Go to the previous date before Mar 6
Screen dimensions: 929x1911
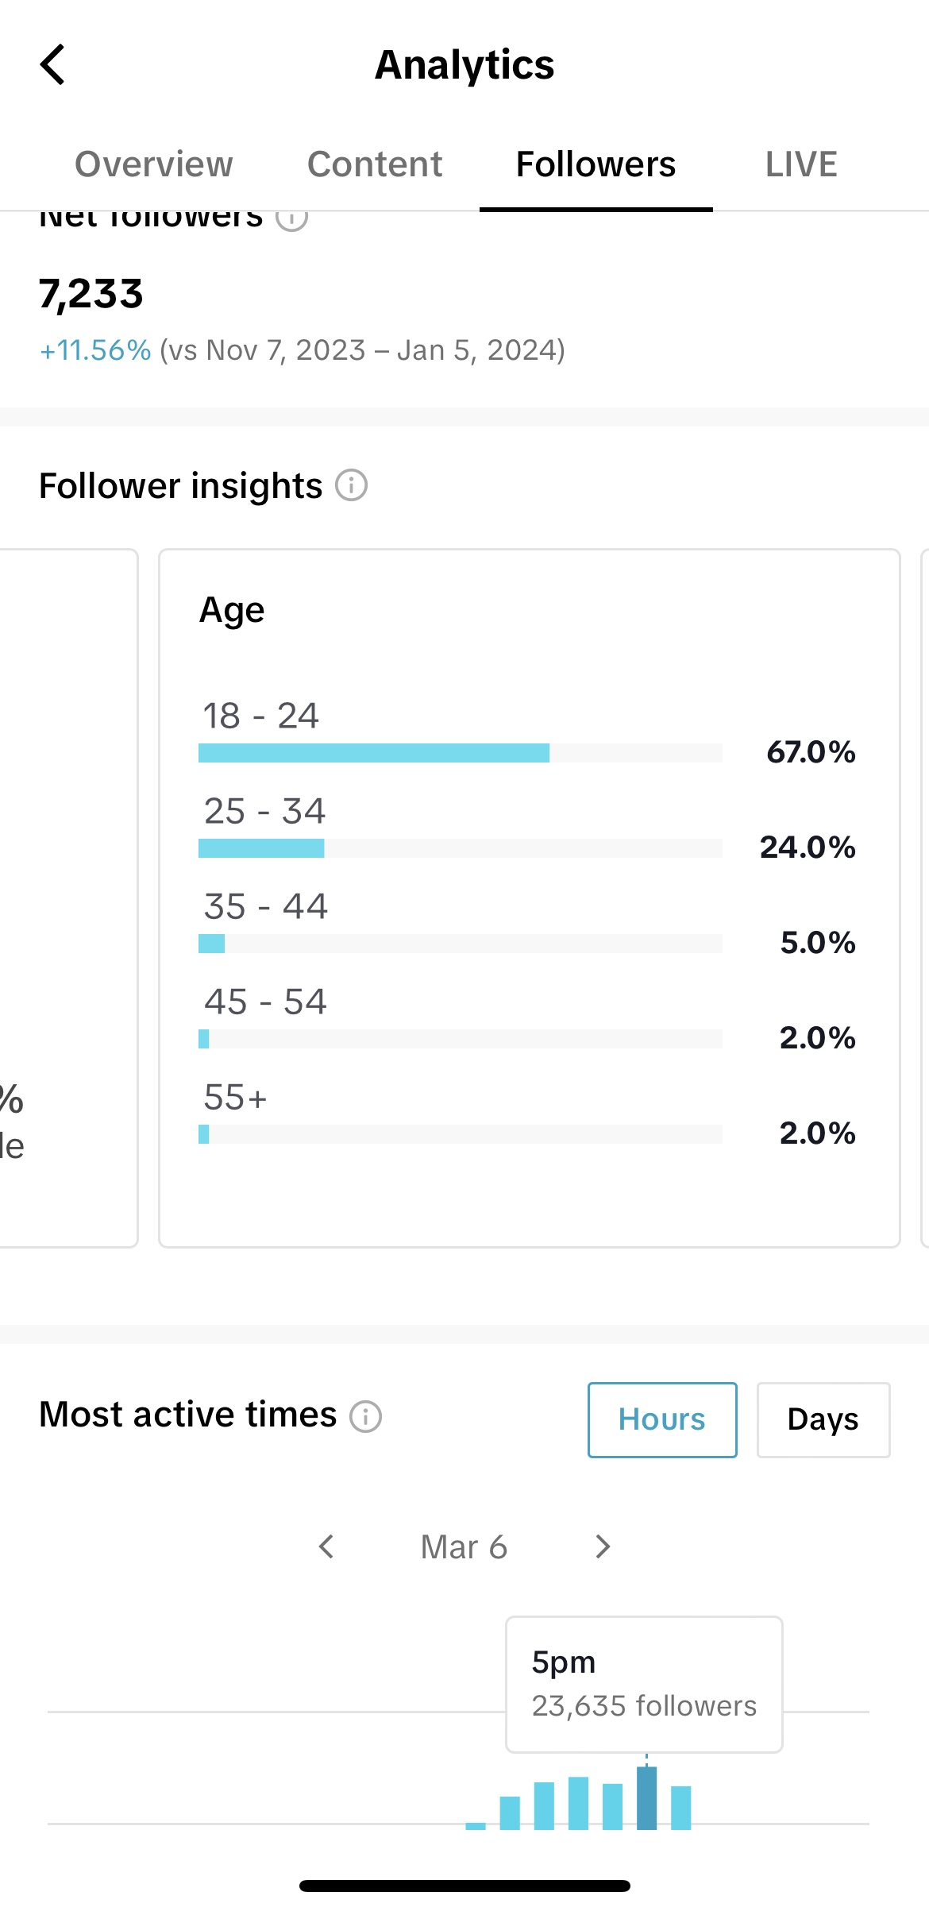point(326,1546)
